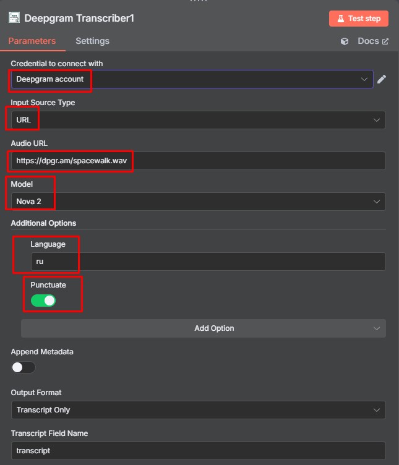Expand the Model dropdown showing Nova 2
Viewport: 399px width, 465px height.
pos(198,202)
